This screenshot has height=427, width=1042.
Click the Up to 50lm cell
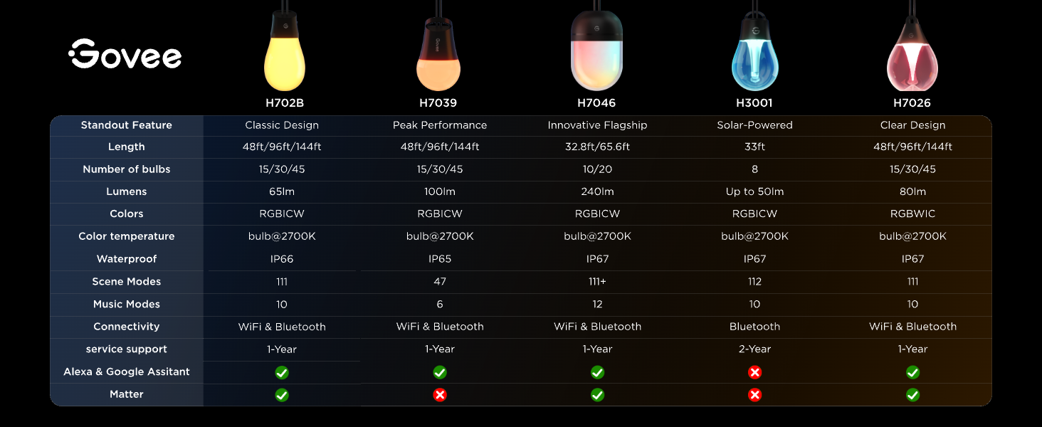coord(755,191)
